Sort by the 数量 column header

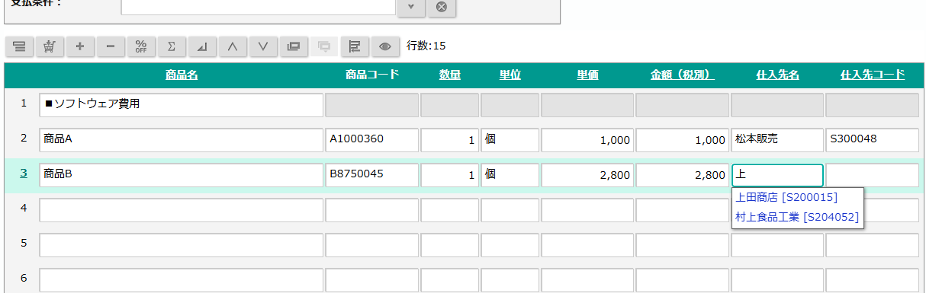(x=450, y=75)
